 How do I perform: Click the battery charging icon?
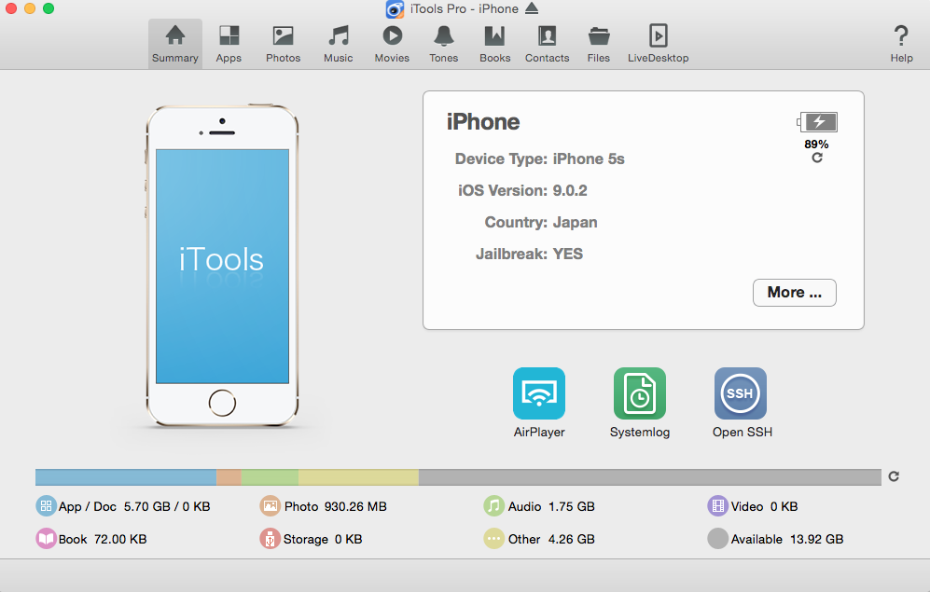[817, 122]
